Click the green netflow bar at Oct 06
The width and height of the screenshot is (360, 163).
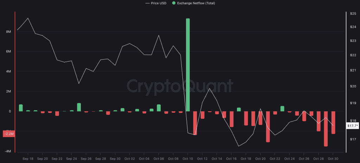(159, 108)
